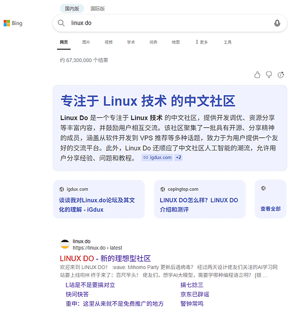Click the thumbs down feedback icon

pos(269,75)
